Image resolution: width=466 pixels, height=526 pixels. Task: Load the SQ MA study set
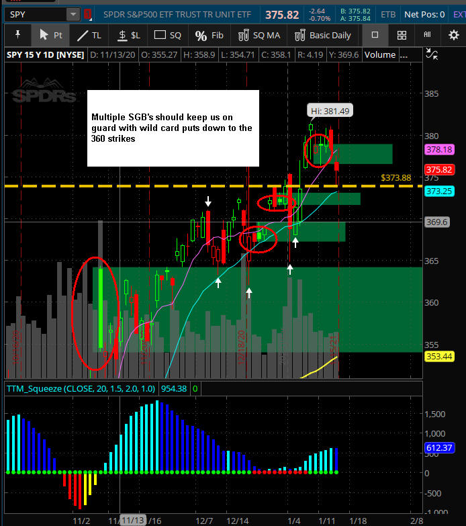[x=259, y=35]
